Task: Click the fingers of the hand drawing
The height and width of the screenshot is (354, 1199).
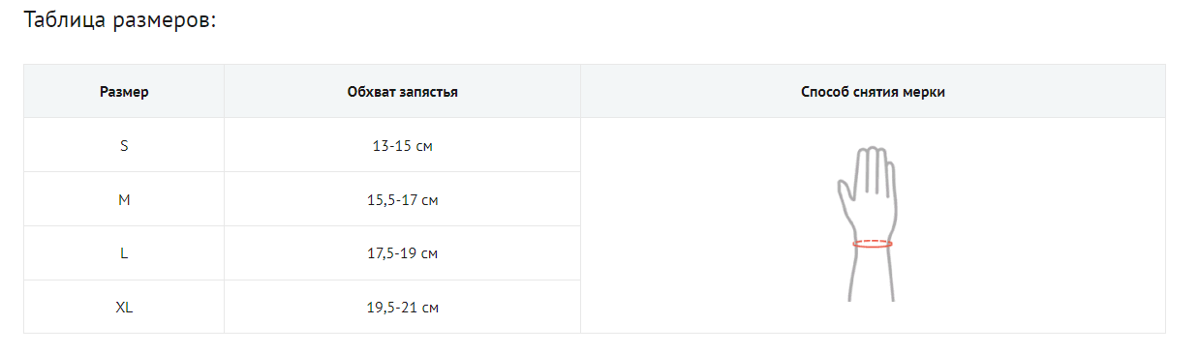Action: click(x=875, y=166)
